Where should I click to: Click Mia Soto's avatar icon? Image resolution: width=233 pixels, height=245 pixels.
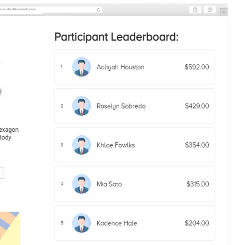(x=81, y=184)
